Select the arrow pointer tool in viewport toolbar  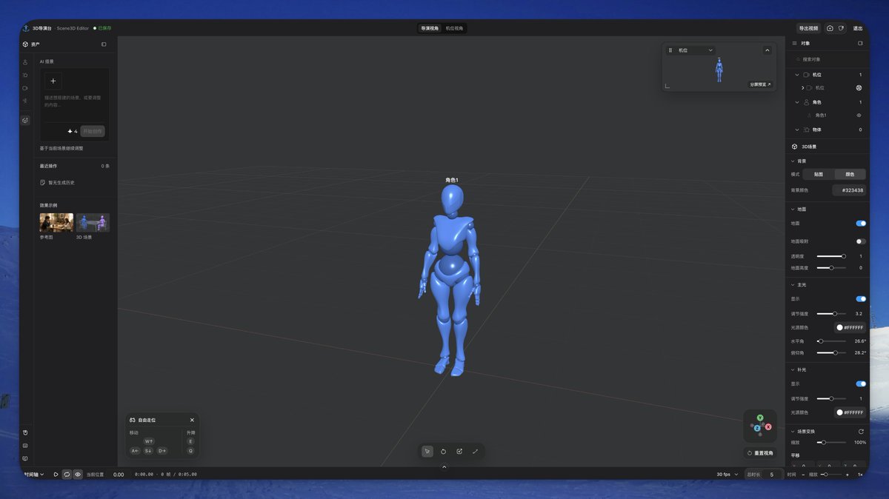[427, 452]
